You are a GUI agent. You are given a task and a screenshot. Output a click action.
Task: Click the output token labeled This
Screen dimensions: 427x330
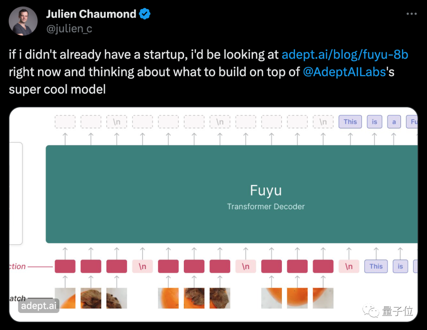point(350,122)
